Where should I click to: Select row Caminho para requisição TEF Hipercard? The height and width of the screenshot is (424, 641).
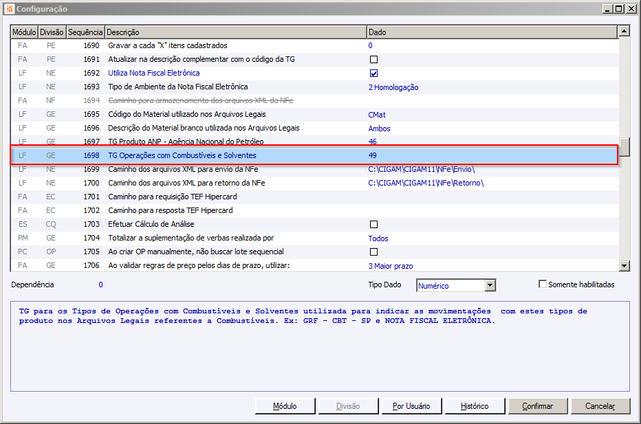[314, 197]
